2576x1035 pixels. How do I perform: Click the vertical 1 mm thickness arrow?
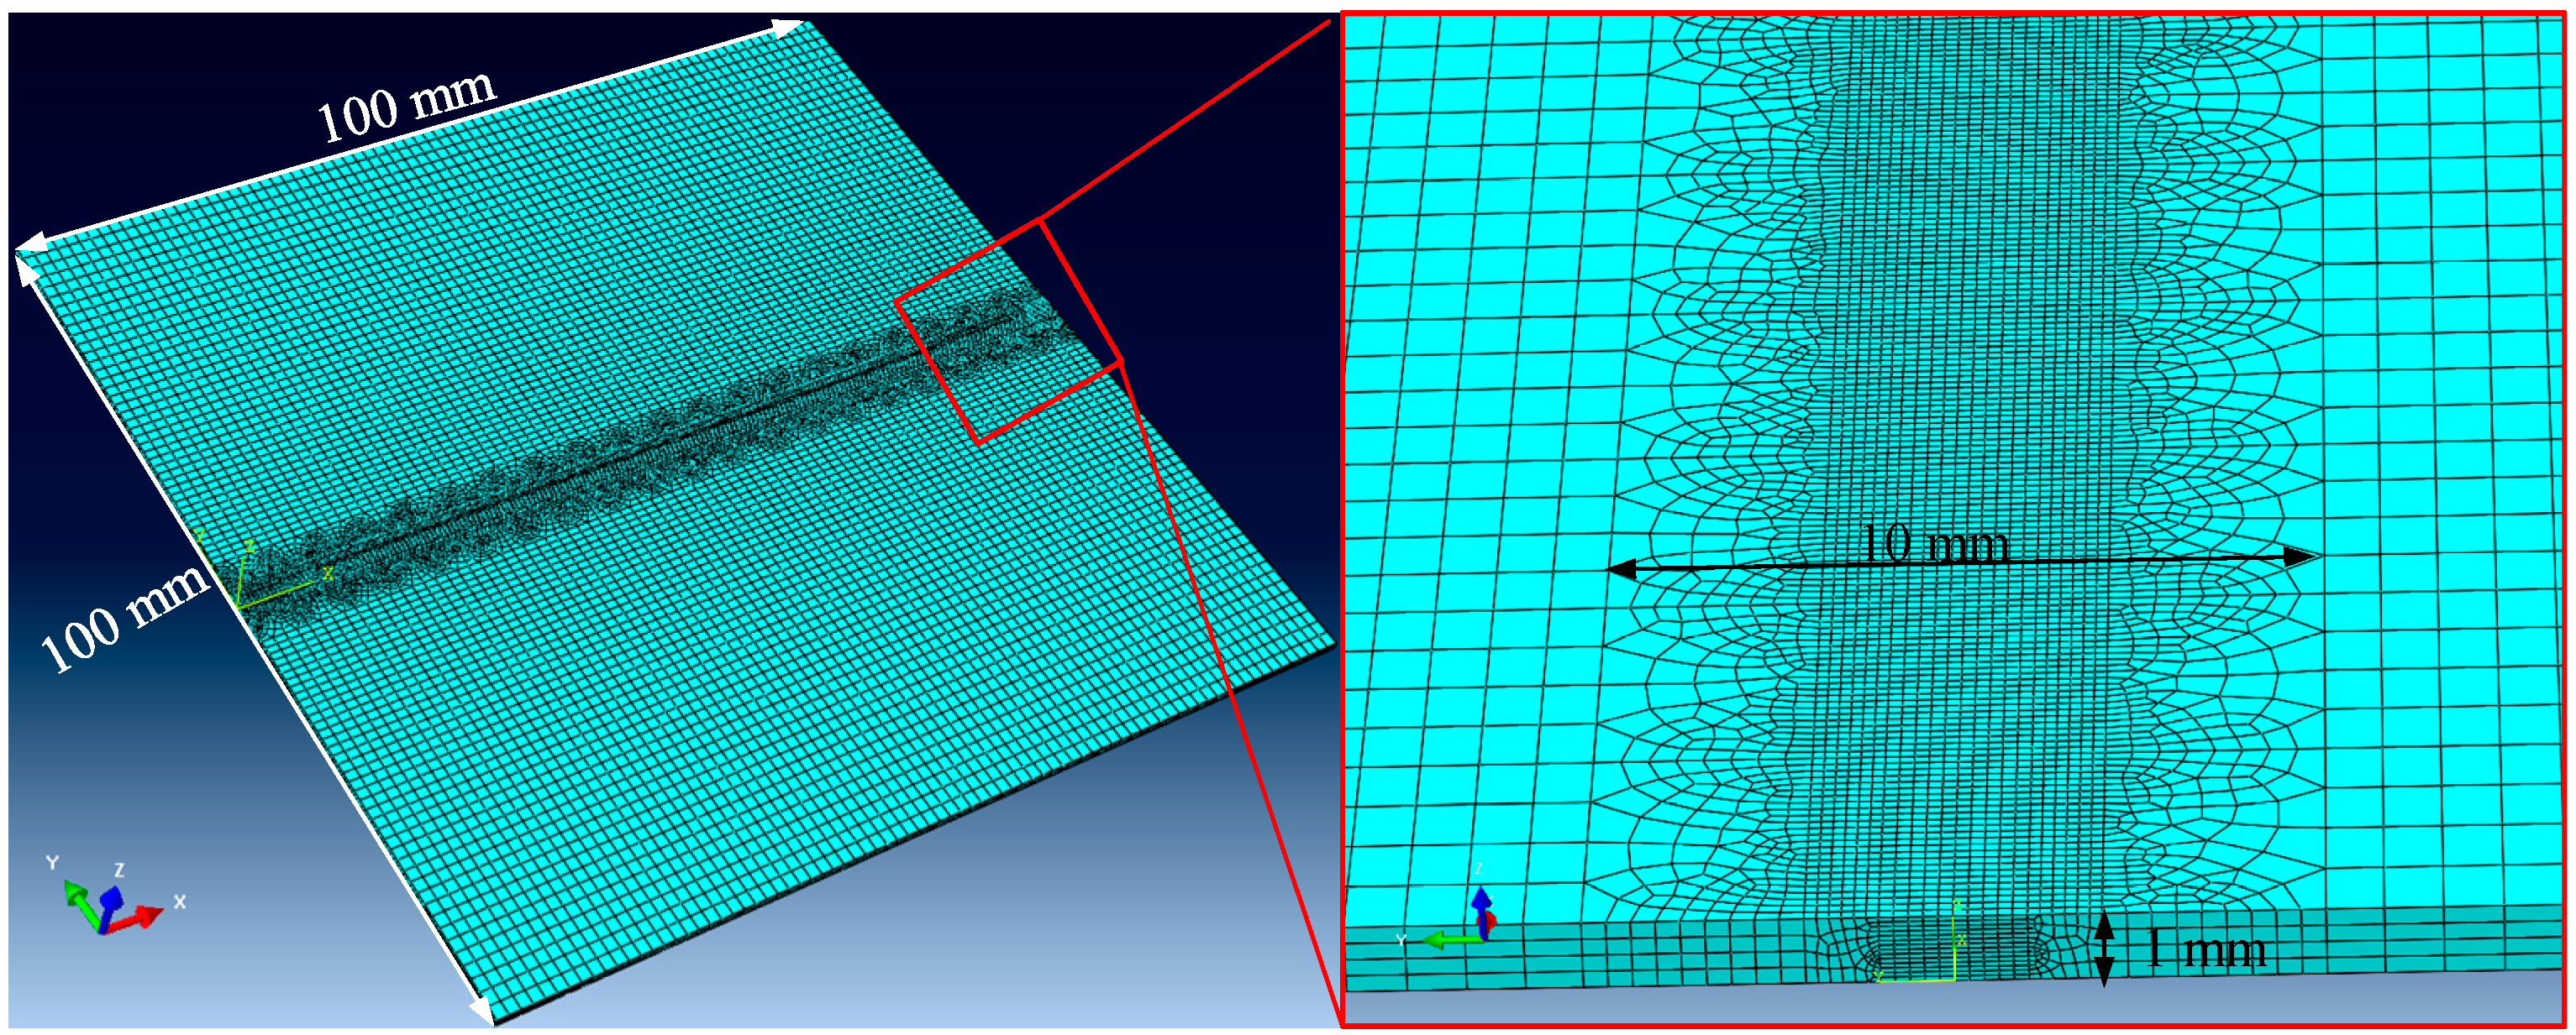pyautogui.click(x=2104, y=948)
